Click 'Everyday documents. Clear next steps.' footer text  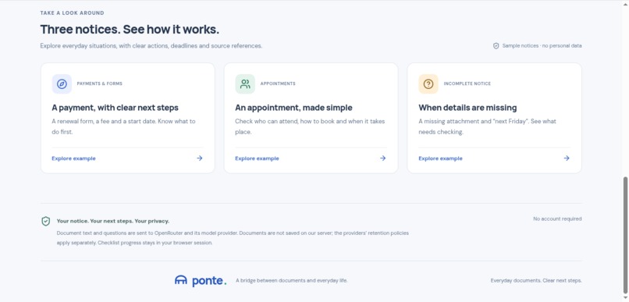(536, 281)
